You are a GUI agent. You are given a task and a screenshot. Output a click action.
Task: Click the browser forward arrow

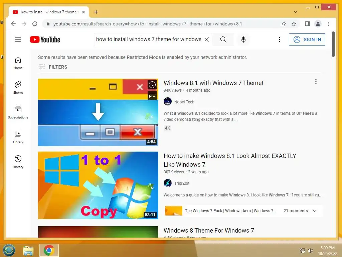[24, 24]
